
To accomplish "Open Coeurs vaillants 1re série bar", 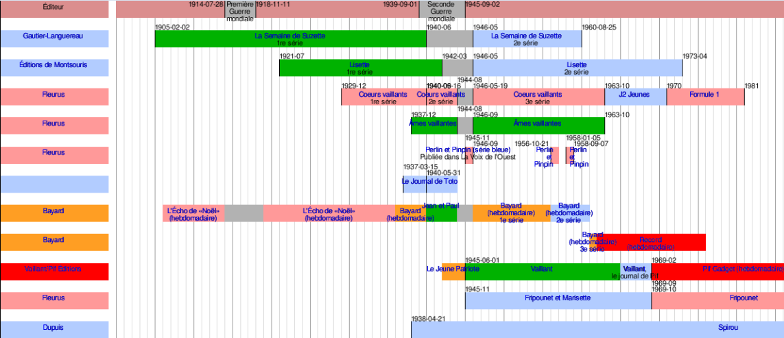I will coord(383,97).
